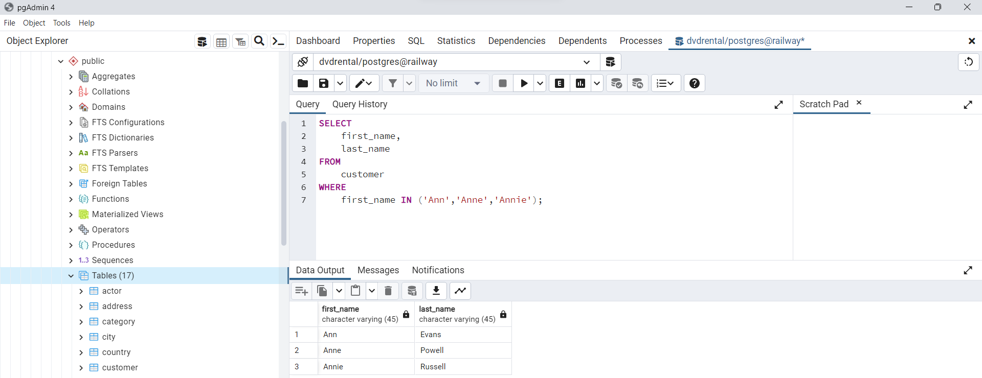
Task: Click the Rollback transaction icon
Action: pos(638,83)
